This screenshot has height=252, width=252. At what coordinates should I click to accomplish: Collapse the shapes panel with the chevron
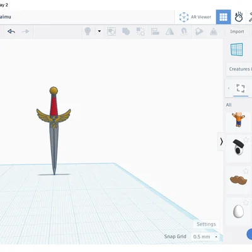coord(221,142)
